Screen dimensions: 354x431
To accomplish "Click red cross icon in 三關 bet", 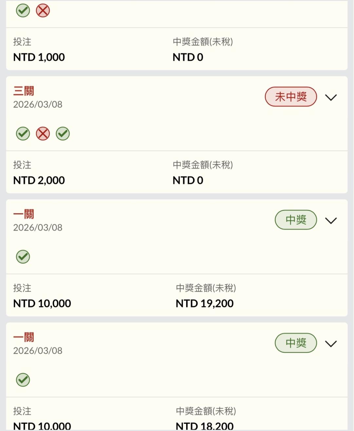I will coord(43,134).
